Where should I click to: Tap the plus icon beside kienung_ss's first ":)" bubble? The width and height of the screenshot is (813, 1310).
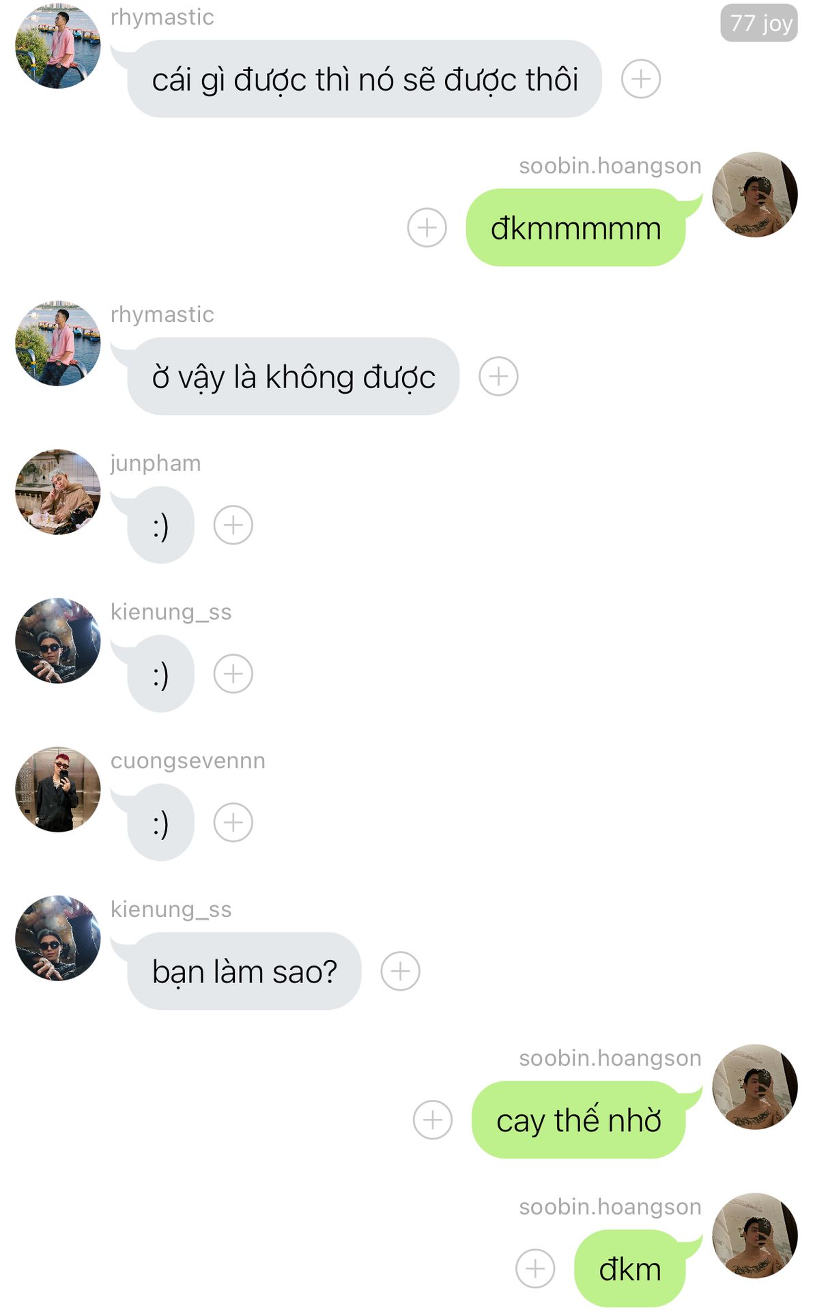(233, 673)
